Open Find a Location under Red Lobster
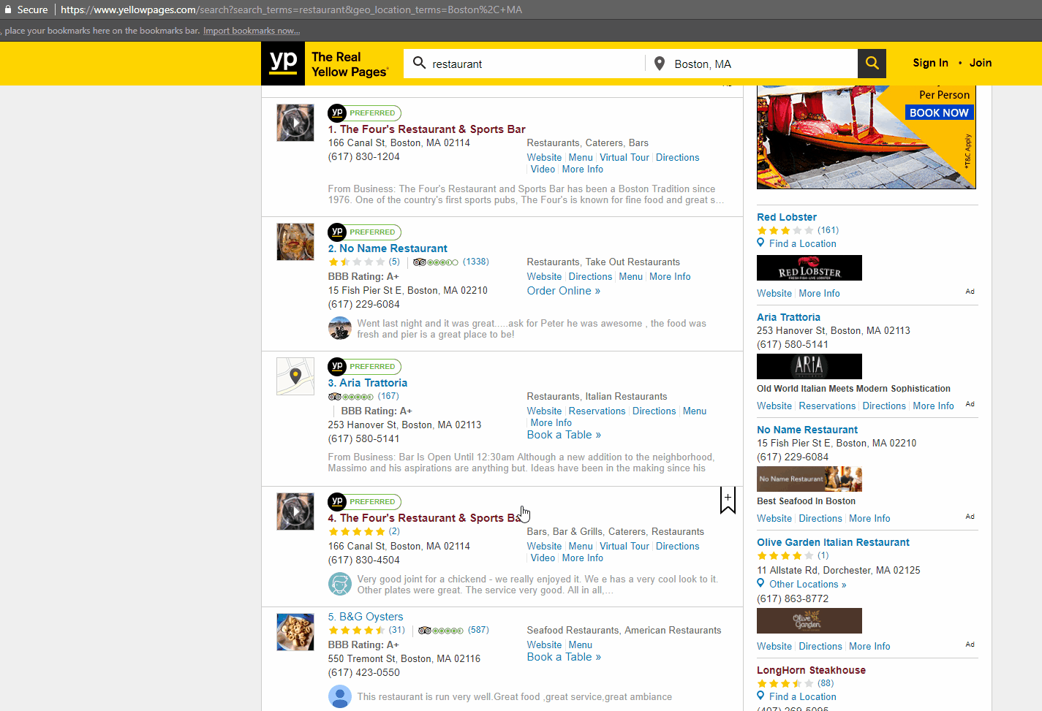 [x=802, y=243]
